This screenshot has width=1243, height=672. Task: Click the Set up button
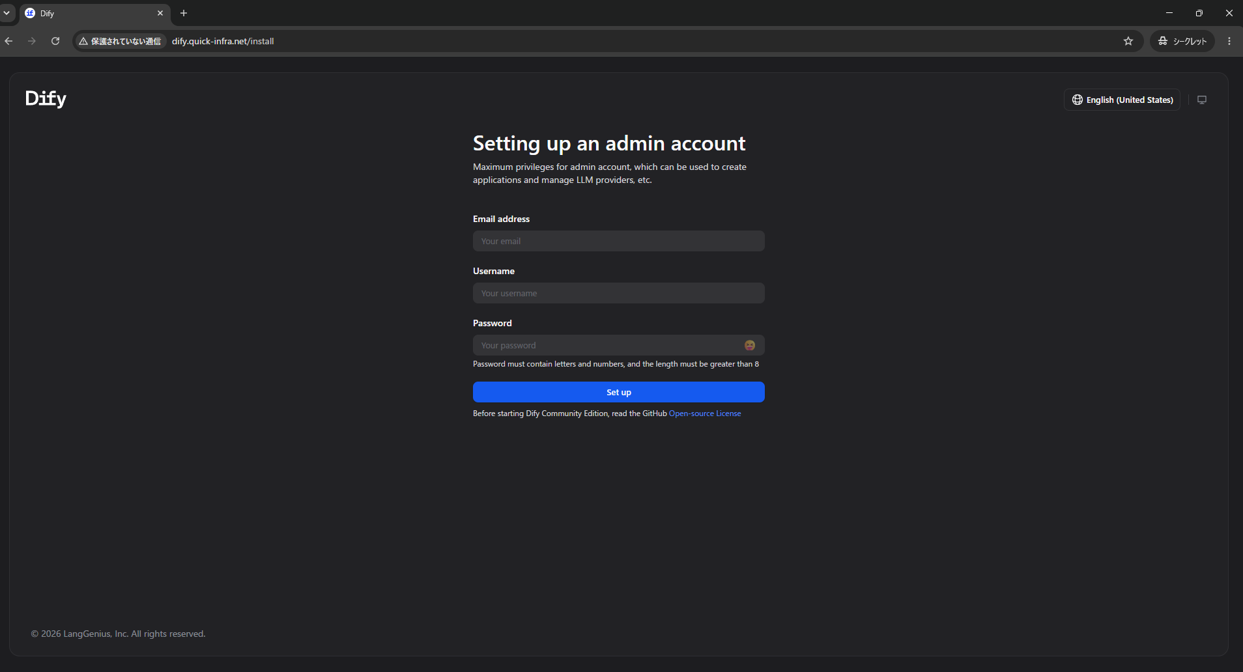[619, 392]
